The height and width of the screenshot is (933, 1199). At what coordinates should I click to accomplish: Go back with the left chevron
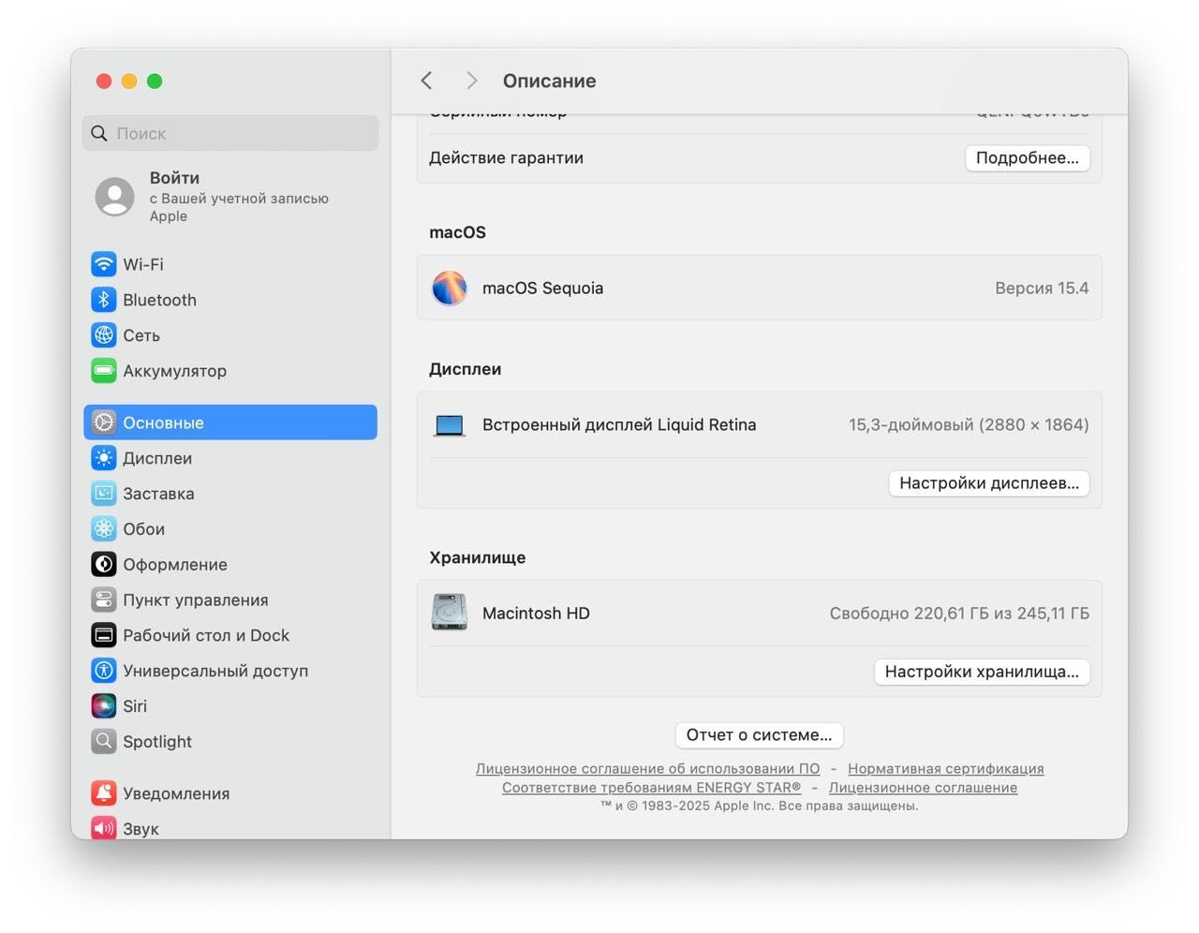426,81
